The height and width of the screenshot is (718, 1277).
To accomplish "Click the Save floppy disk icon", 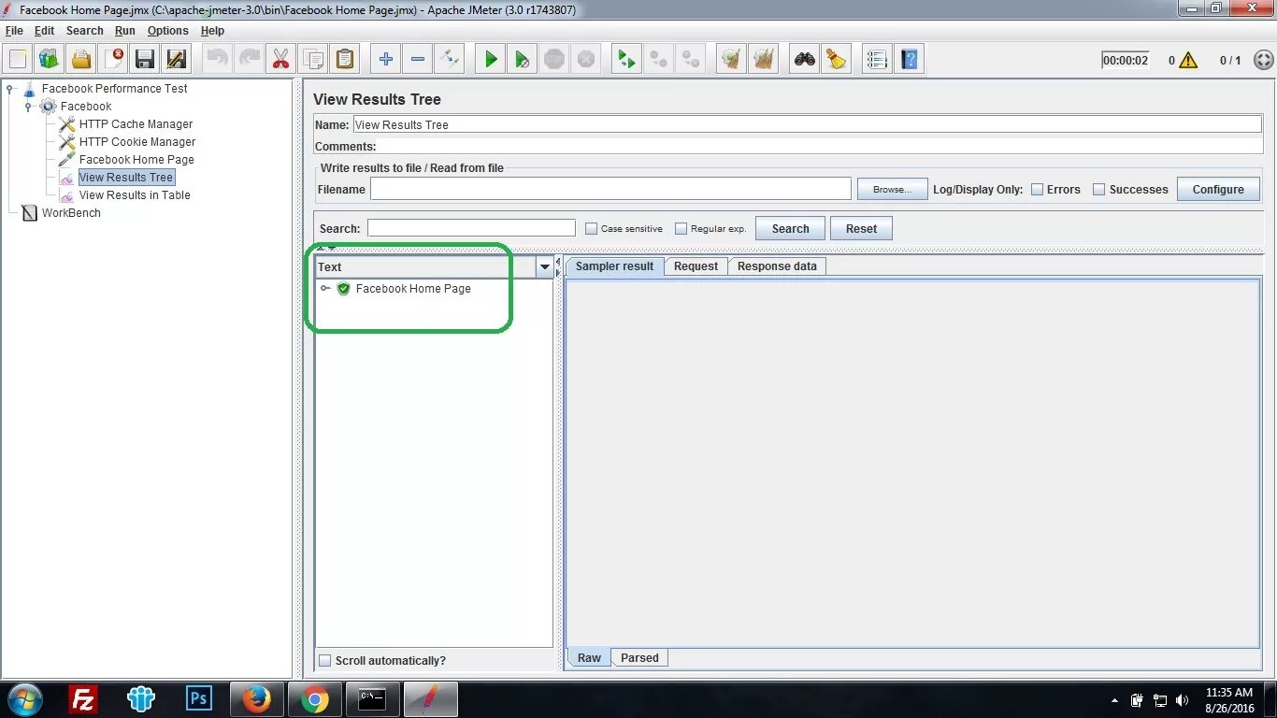I will click(x=145, y=59).
